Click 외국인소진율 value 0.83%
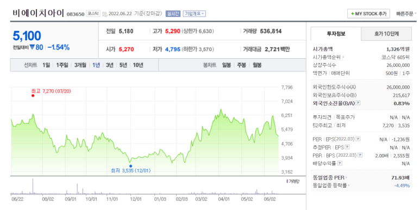 coord(402,103)
